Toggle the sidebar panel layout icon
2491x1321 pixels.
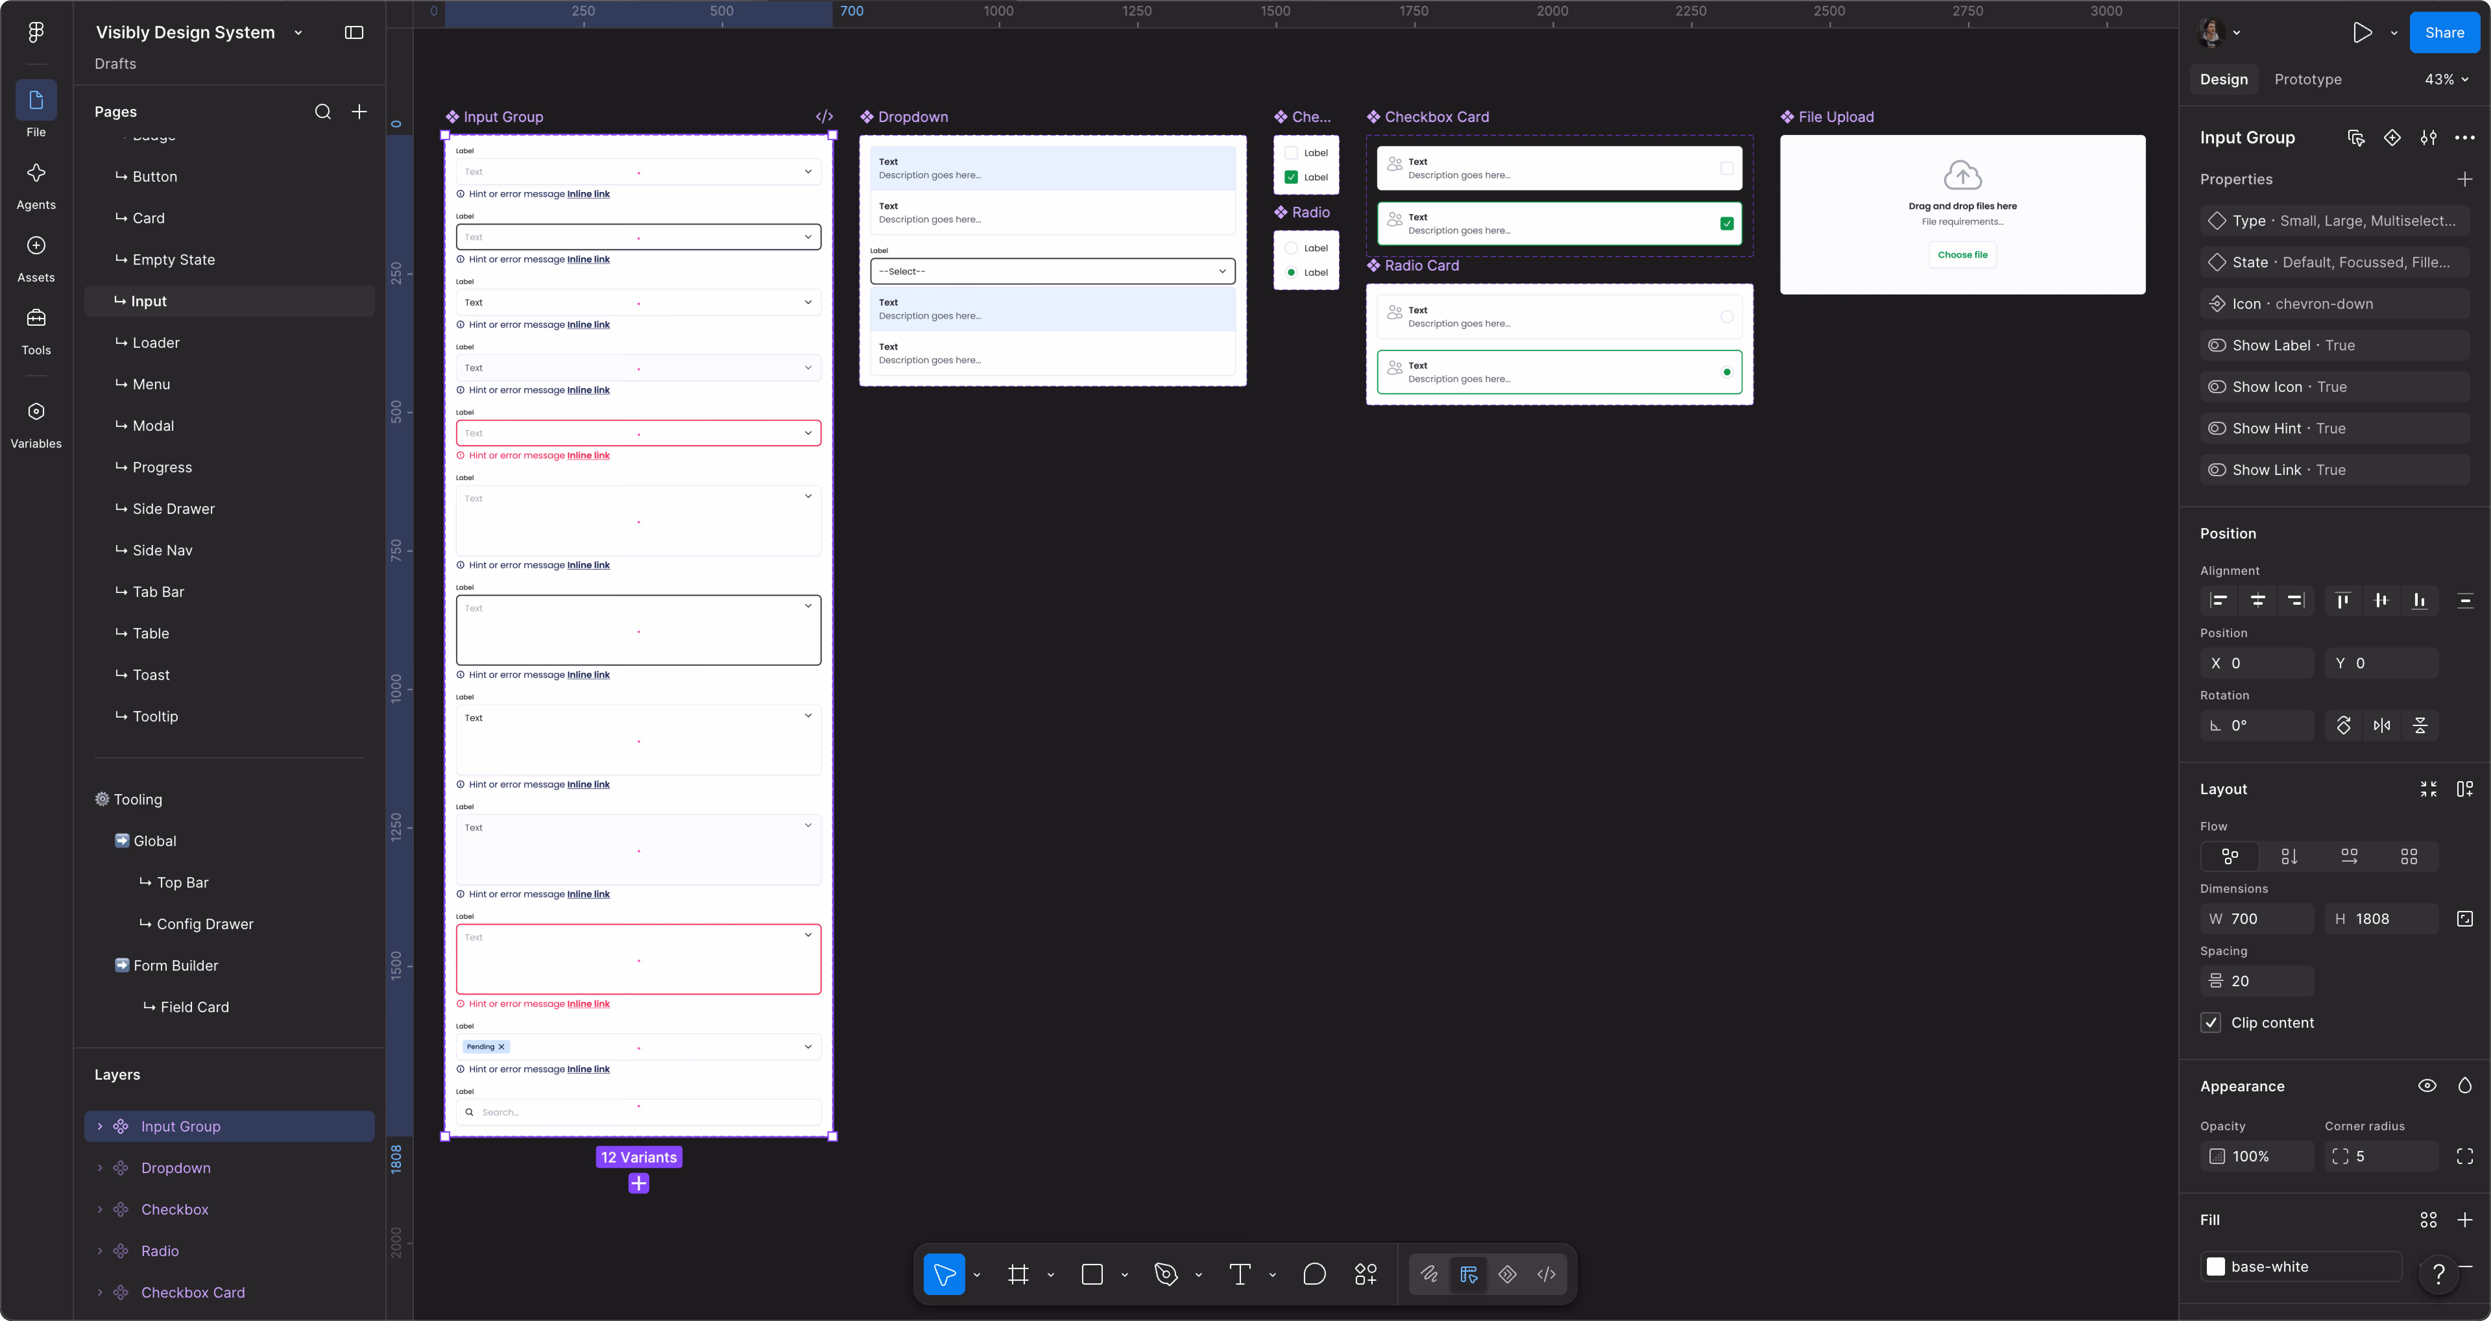pyautogui.click(x=354, y=32)
